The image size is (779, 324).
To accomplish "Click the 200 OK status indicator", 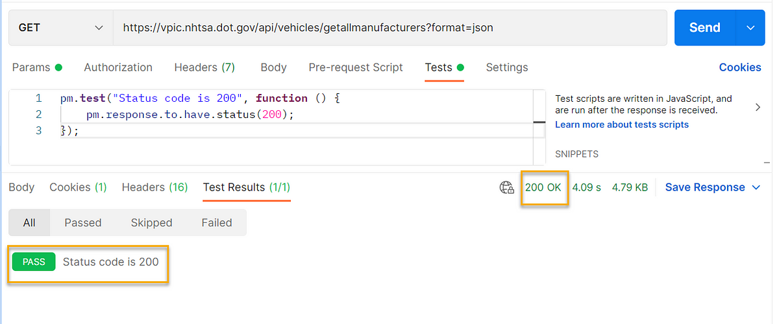I will (543, 187).
